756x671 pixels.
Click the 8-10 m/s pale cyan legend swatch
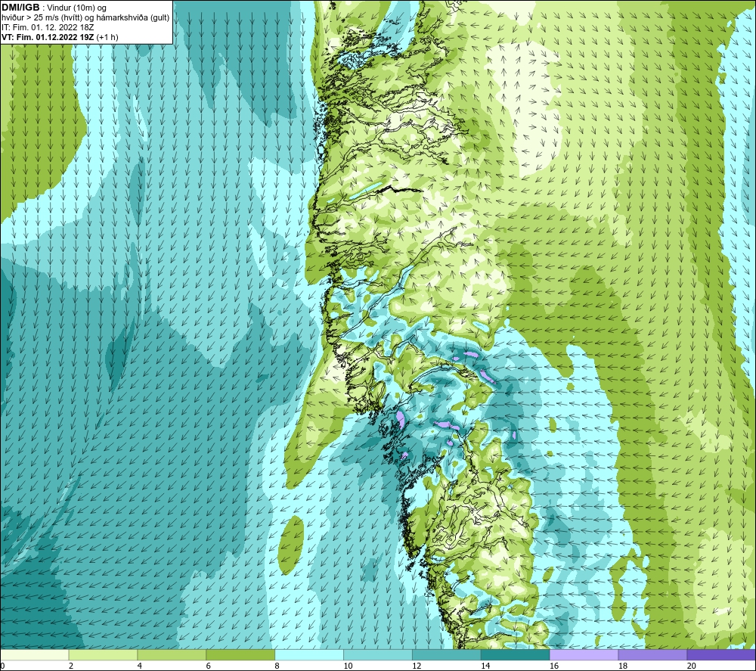click(309, 654)
